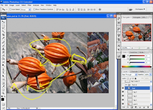This screenshot has height=110, width=153.
Task: Create a new layer group folder icon
Action: pyautogui.click(x=140, y=107)
